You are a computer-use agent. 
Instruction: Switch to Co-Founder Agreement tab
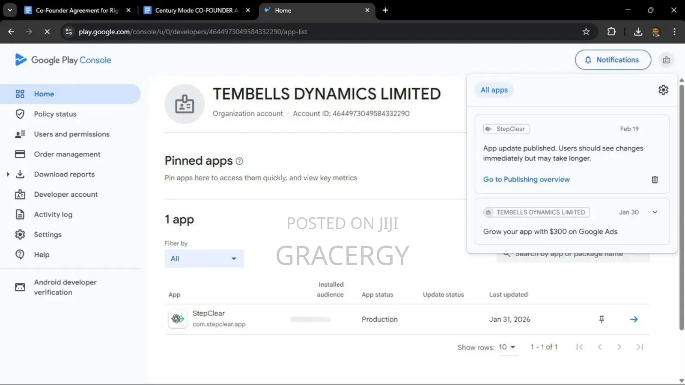click(x=77, y=10)
